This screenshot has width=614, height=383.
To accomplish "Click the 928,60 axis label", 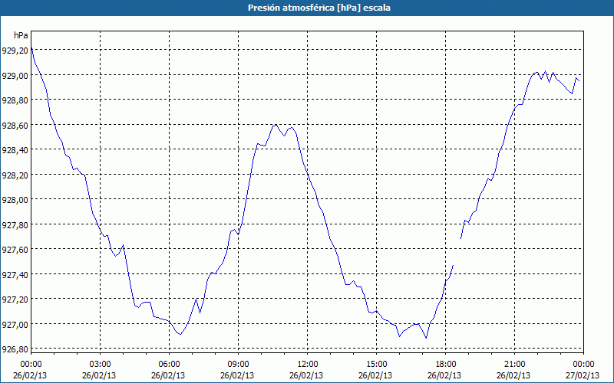I will 15,125.
